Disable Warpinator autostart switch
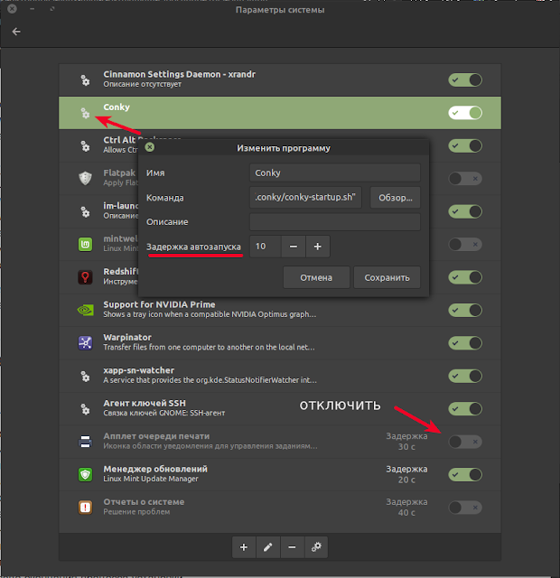 465,343
